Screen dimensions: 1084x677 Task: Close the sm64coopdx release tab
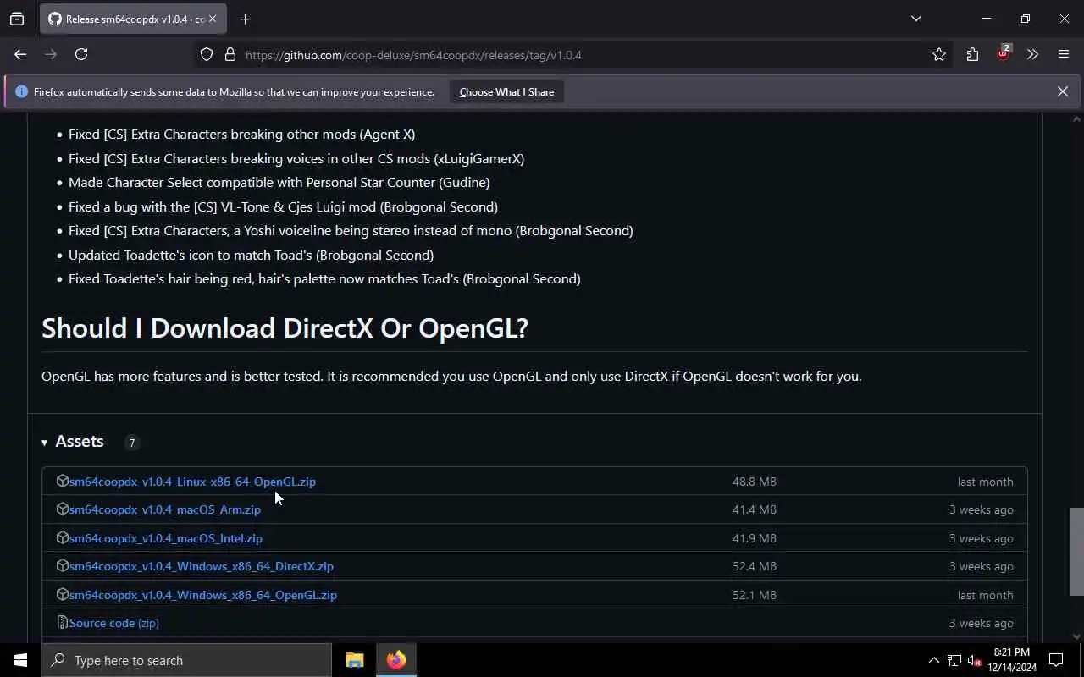pos(213,19)
